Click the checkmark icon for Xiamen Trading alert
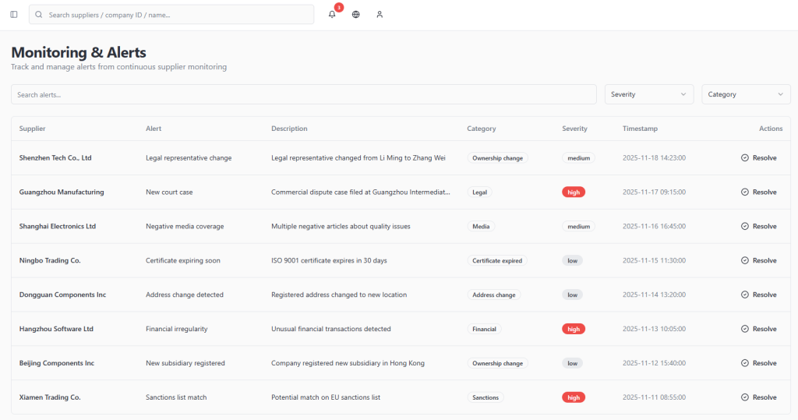The height and width of the screenshot is (420, 798). point(744,397)
